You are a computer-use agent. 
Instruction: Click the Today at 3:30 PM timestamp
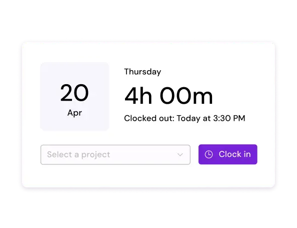(x=211, y=118)
